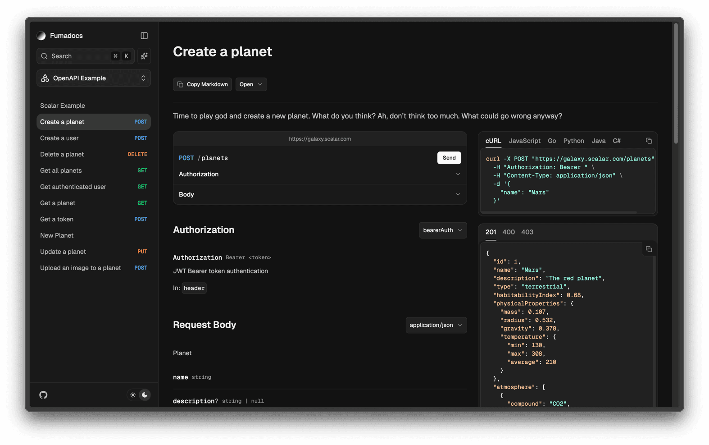Switch to dark theme moon icon
Image resolution: width=709 pixels, height=445 pixels.
(x=145, y=395)
